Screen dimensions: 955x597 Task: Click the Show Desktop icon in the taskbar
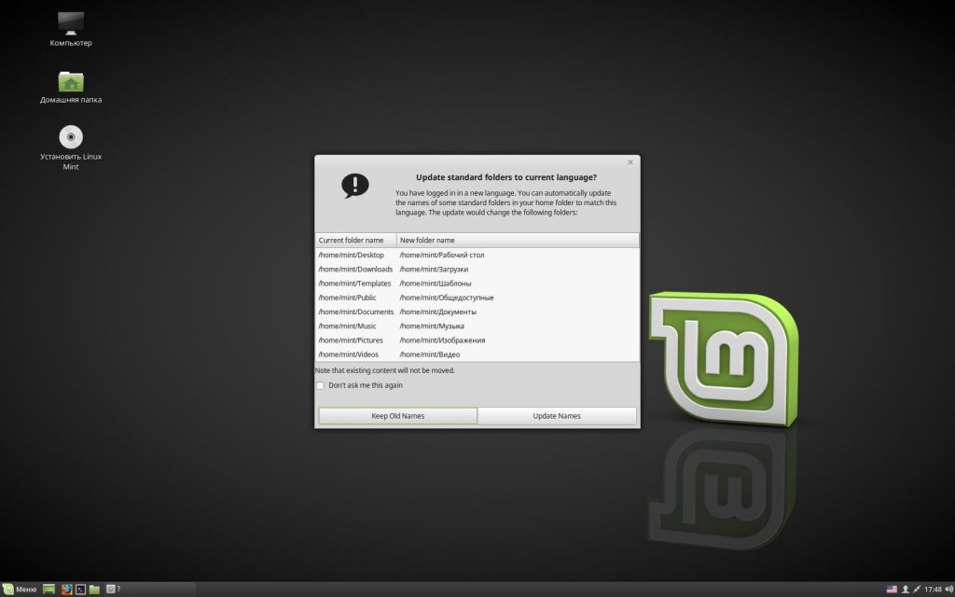coord(49,589)
